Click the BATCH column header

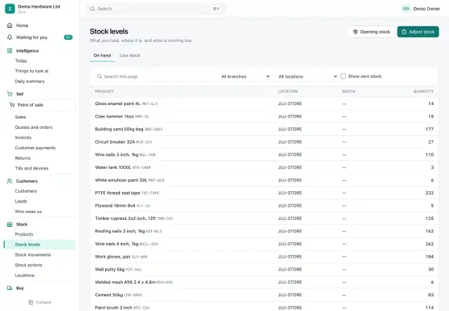349,91
